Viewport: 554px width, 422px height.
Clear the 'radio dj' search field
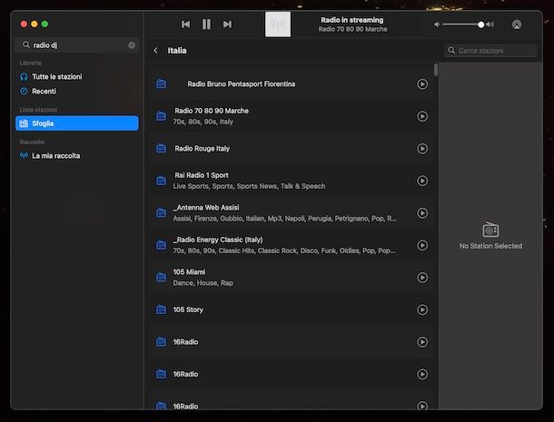132,45
